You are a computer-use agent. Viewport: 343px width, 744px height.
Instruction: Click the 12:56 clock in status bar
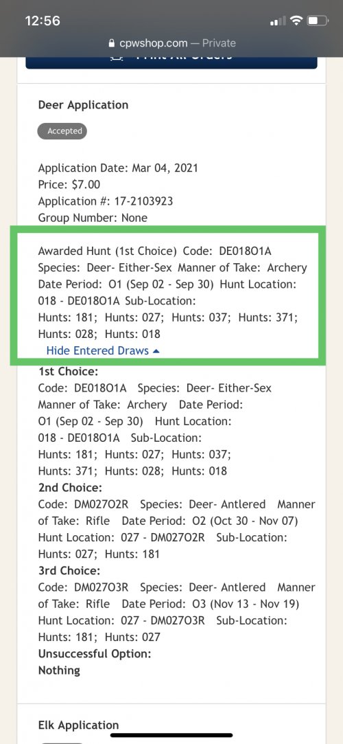pyautogui.click(x=42, y=21)
